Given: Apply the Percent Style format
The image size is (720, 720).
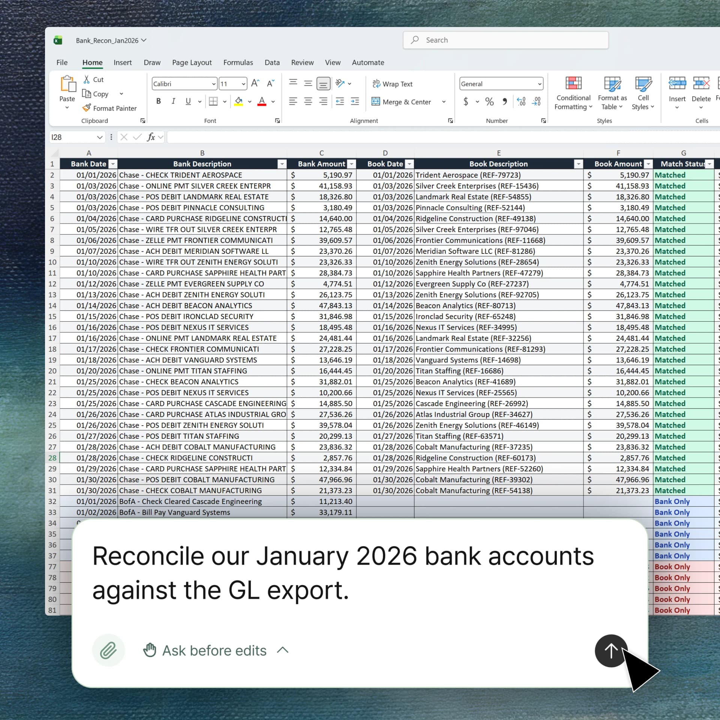Looking at the screenshot, I should pos(489,102).
